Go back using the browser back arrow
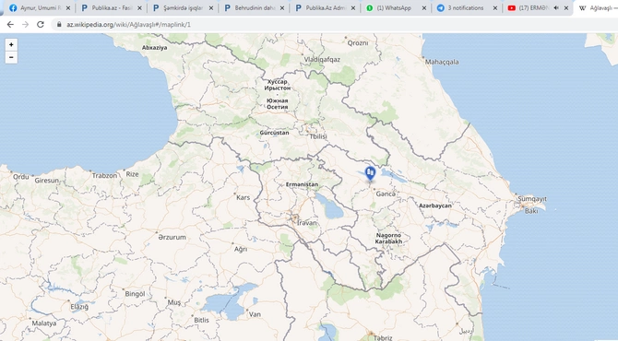This screenshot has width=618, height=341. click(x=10, y=24)
